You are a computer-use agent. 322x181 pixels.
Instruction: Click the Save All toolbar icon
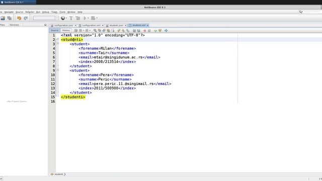(x=10, y=18)
